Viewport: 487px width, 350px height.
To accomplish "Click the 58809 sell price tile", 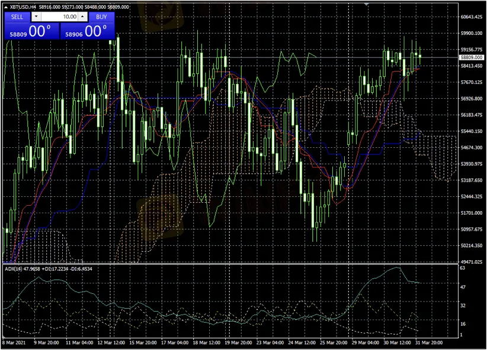I will 30,32.
